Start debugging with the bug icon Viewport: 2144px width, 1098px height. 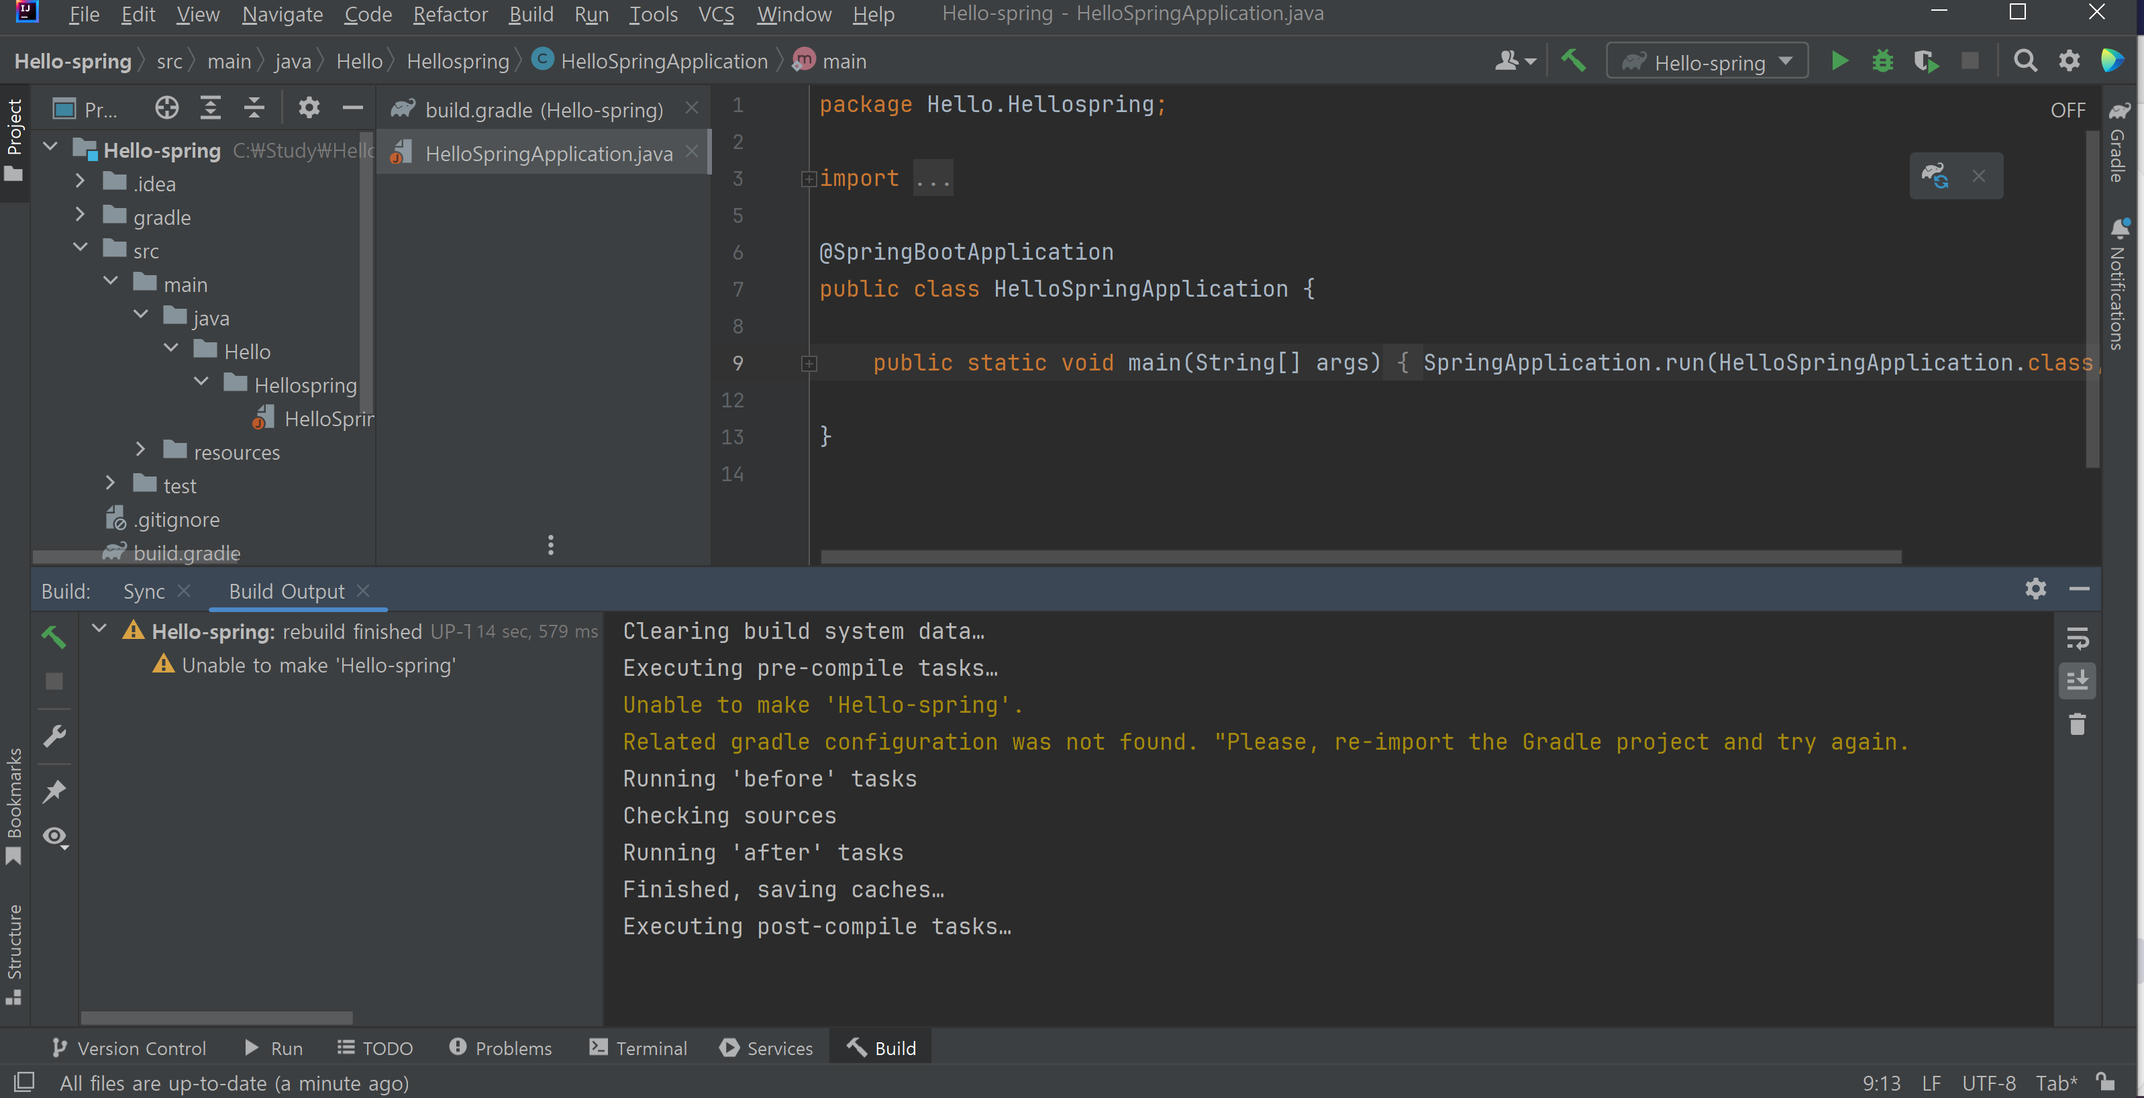[x=1883, y=61]
